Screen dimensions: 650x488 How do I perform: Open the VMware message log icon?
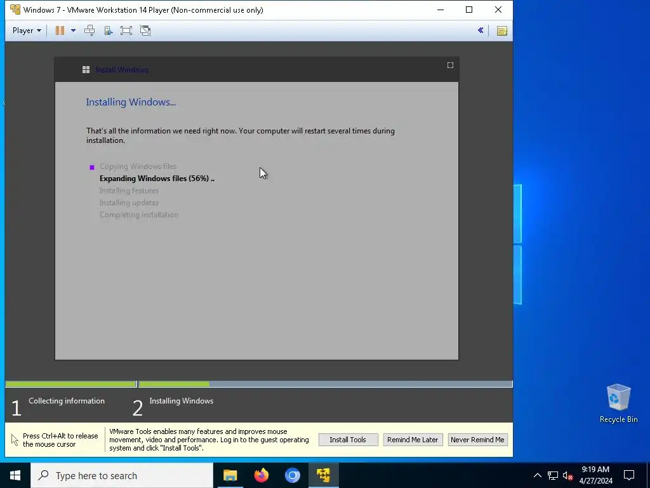(501, 30)
